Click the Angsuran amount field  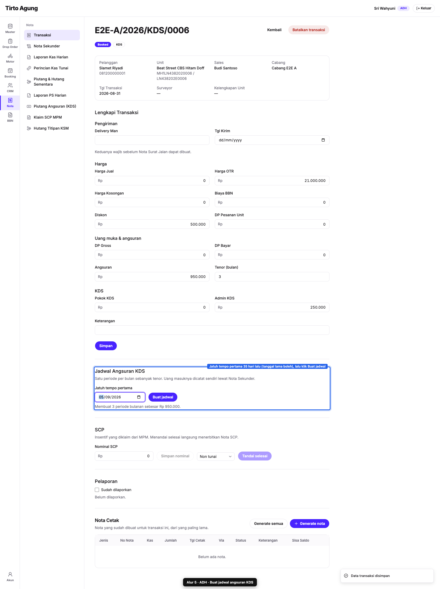[152, 277]
